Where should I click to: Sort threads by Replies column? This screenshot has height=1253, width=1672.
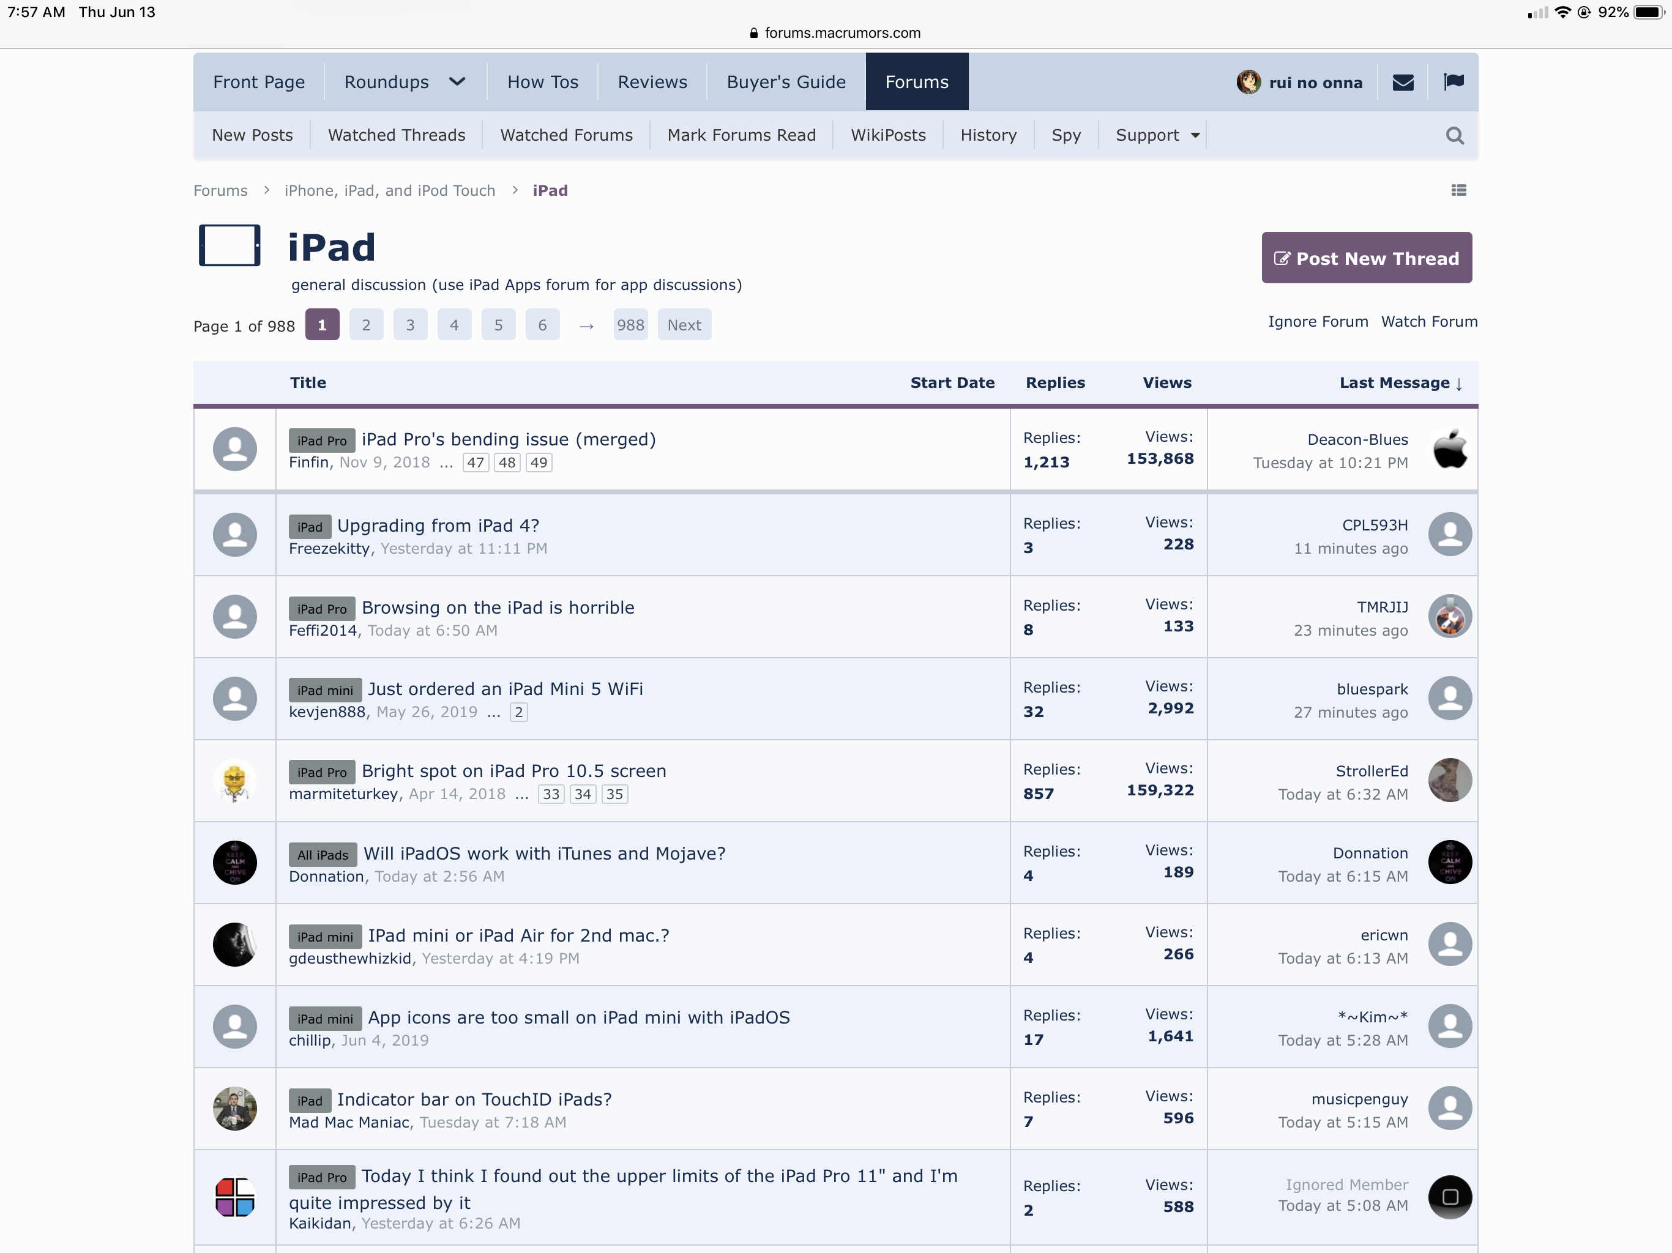(1055, 382)
